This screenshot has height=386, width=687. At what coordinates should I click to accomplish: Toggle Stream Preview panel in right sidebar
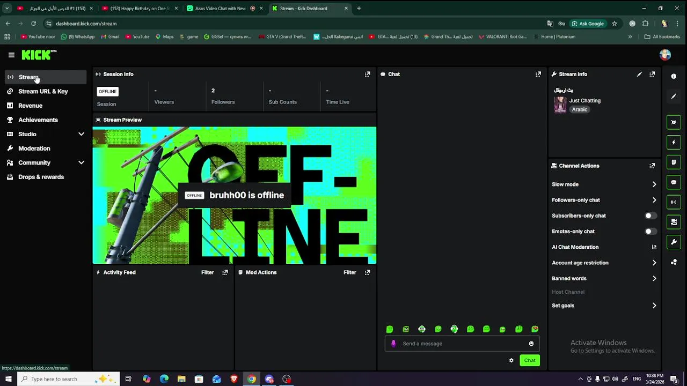(x=674, y=122)
